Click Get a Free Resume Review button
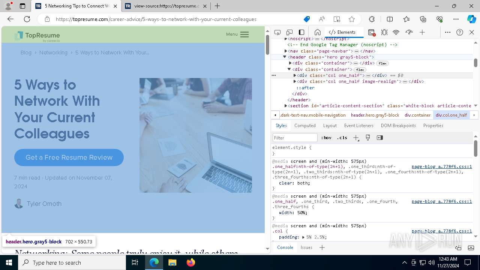Screen dimensions: 480x270 69,157
